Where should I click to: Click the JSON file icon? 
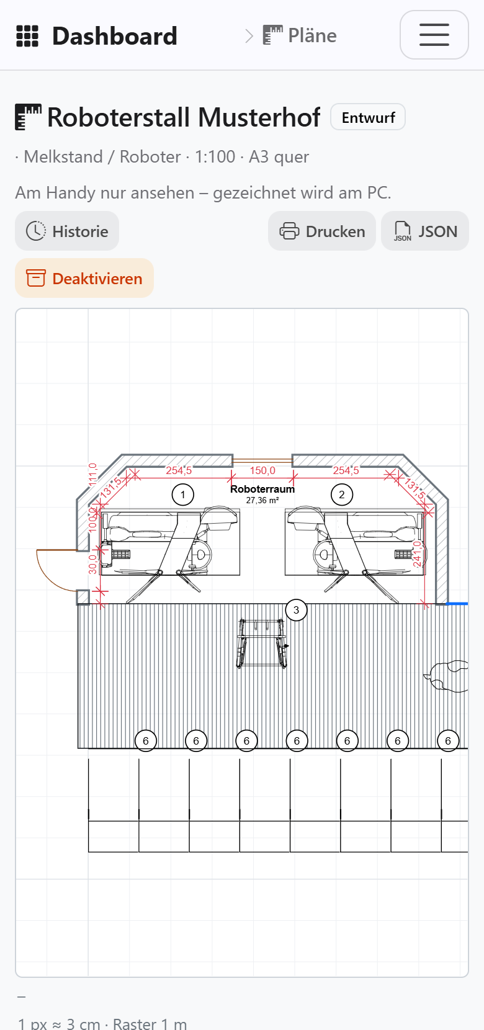(x=402, y=231)
